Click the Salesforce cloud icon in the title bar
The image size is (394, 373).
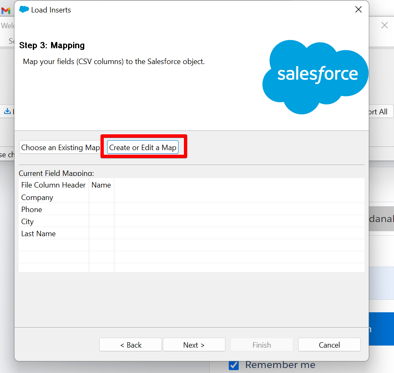(x=24, y=9)
